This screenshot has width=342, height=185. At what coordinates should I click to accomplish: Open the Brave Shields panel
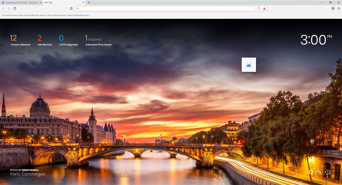pos(259,8)
